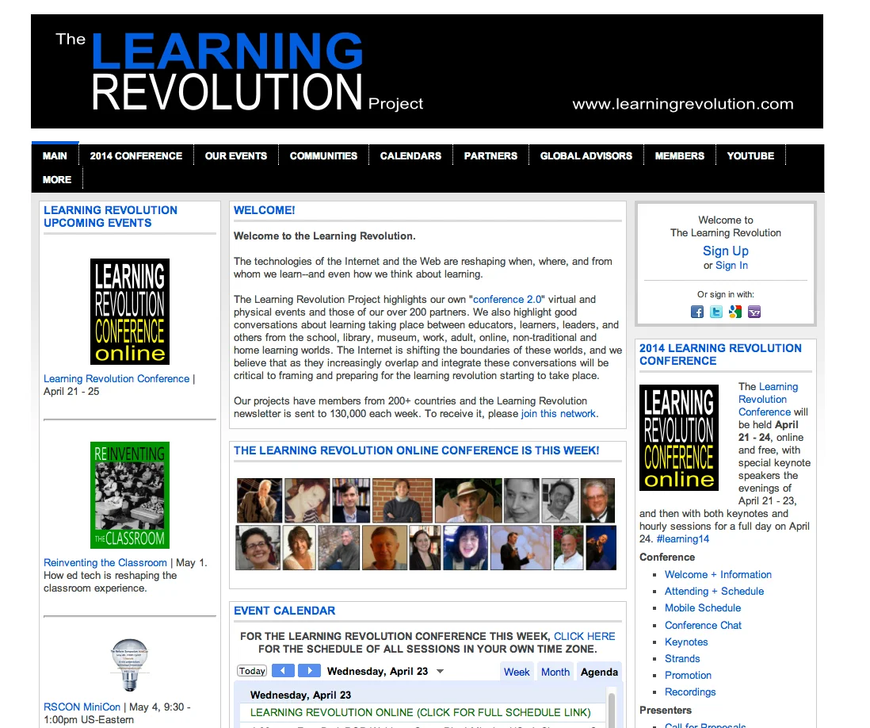Open date picker arrow beside Wednesday, April 23

click(440, 672)
